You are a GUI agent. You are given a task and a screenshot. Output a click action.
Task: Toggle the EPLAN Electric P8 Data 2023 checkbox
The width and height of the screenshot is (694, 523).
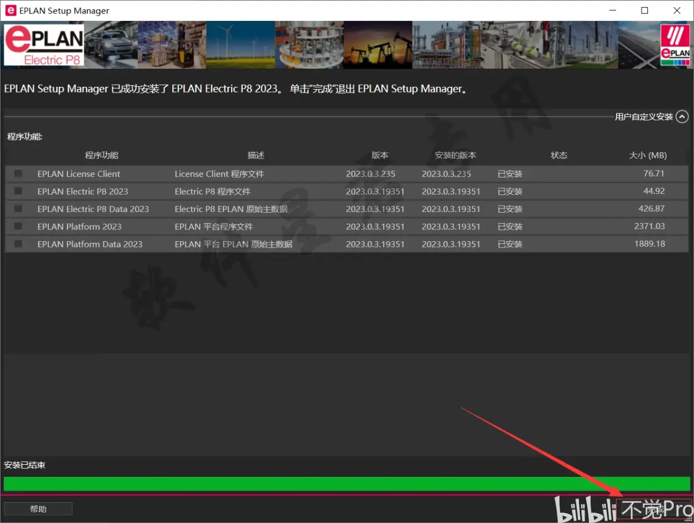point(18,209)
